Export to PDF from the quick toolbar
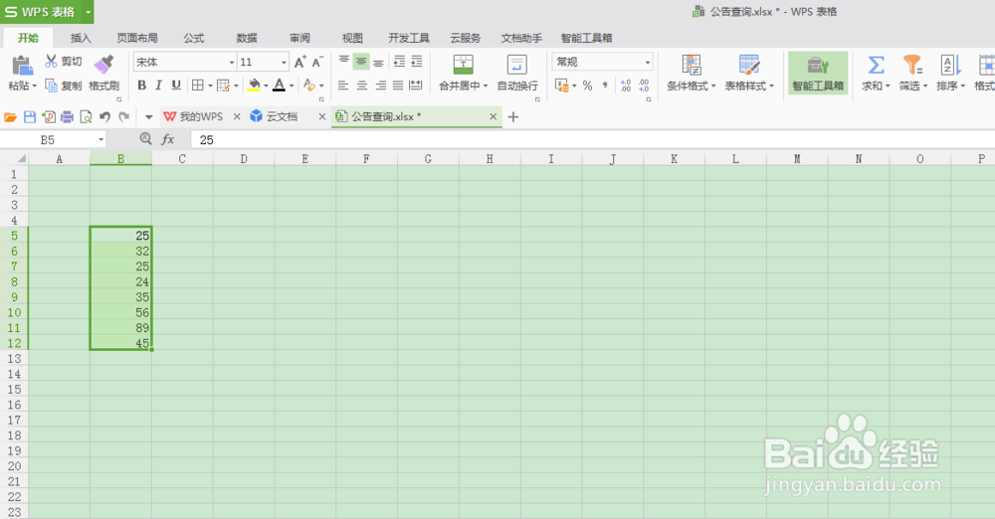This screenshot has height=519, width=995. pyautogui.click(x=48, y=116)
